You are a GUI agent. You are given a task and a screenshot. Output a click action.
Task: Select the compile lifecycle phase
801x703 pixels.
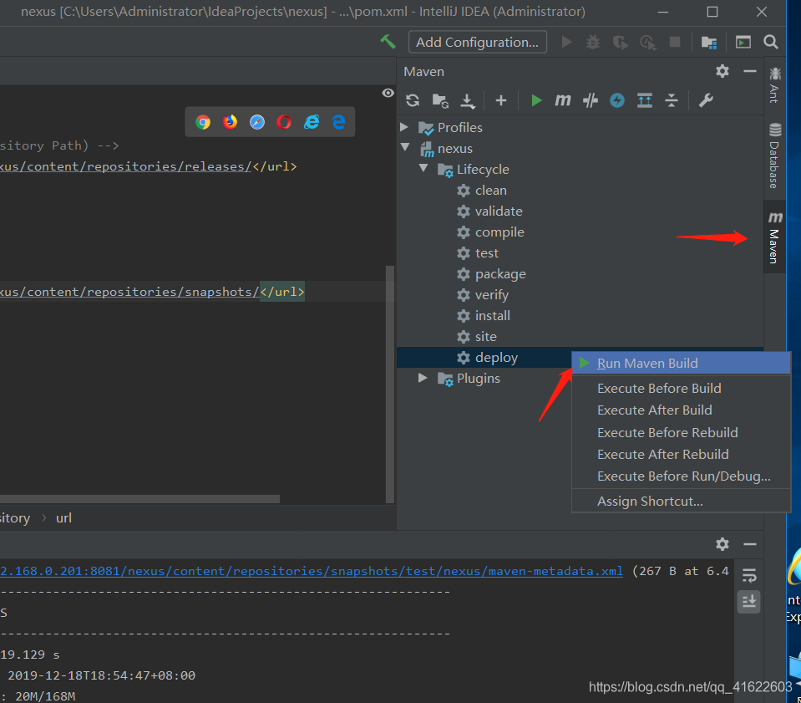pos(499,232)
